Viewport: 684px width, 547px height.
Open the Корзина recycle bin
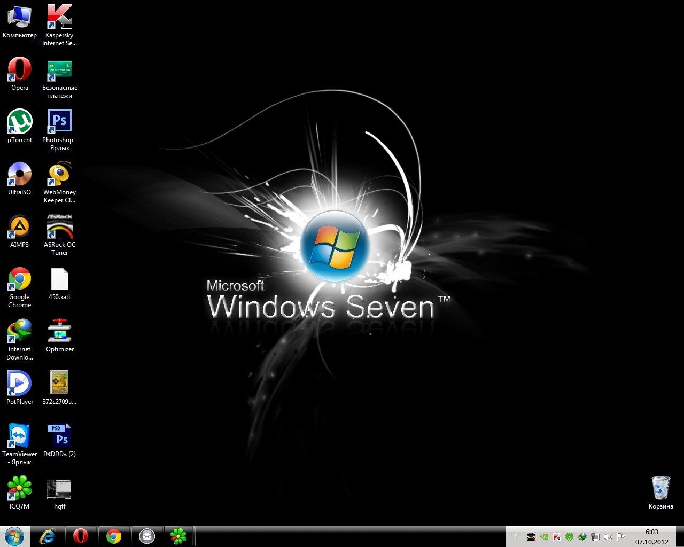point(661,493)
